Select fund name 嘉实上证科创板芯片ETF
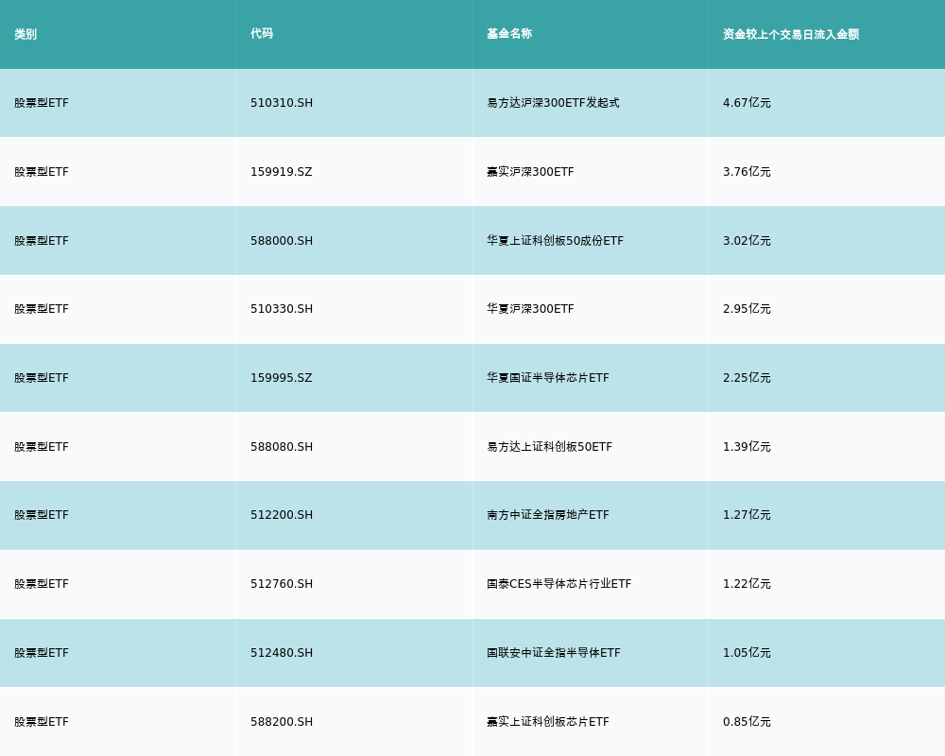Image resolution: width=945 pixels, height=756 pixels. point(548,722)
